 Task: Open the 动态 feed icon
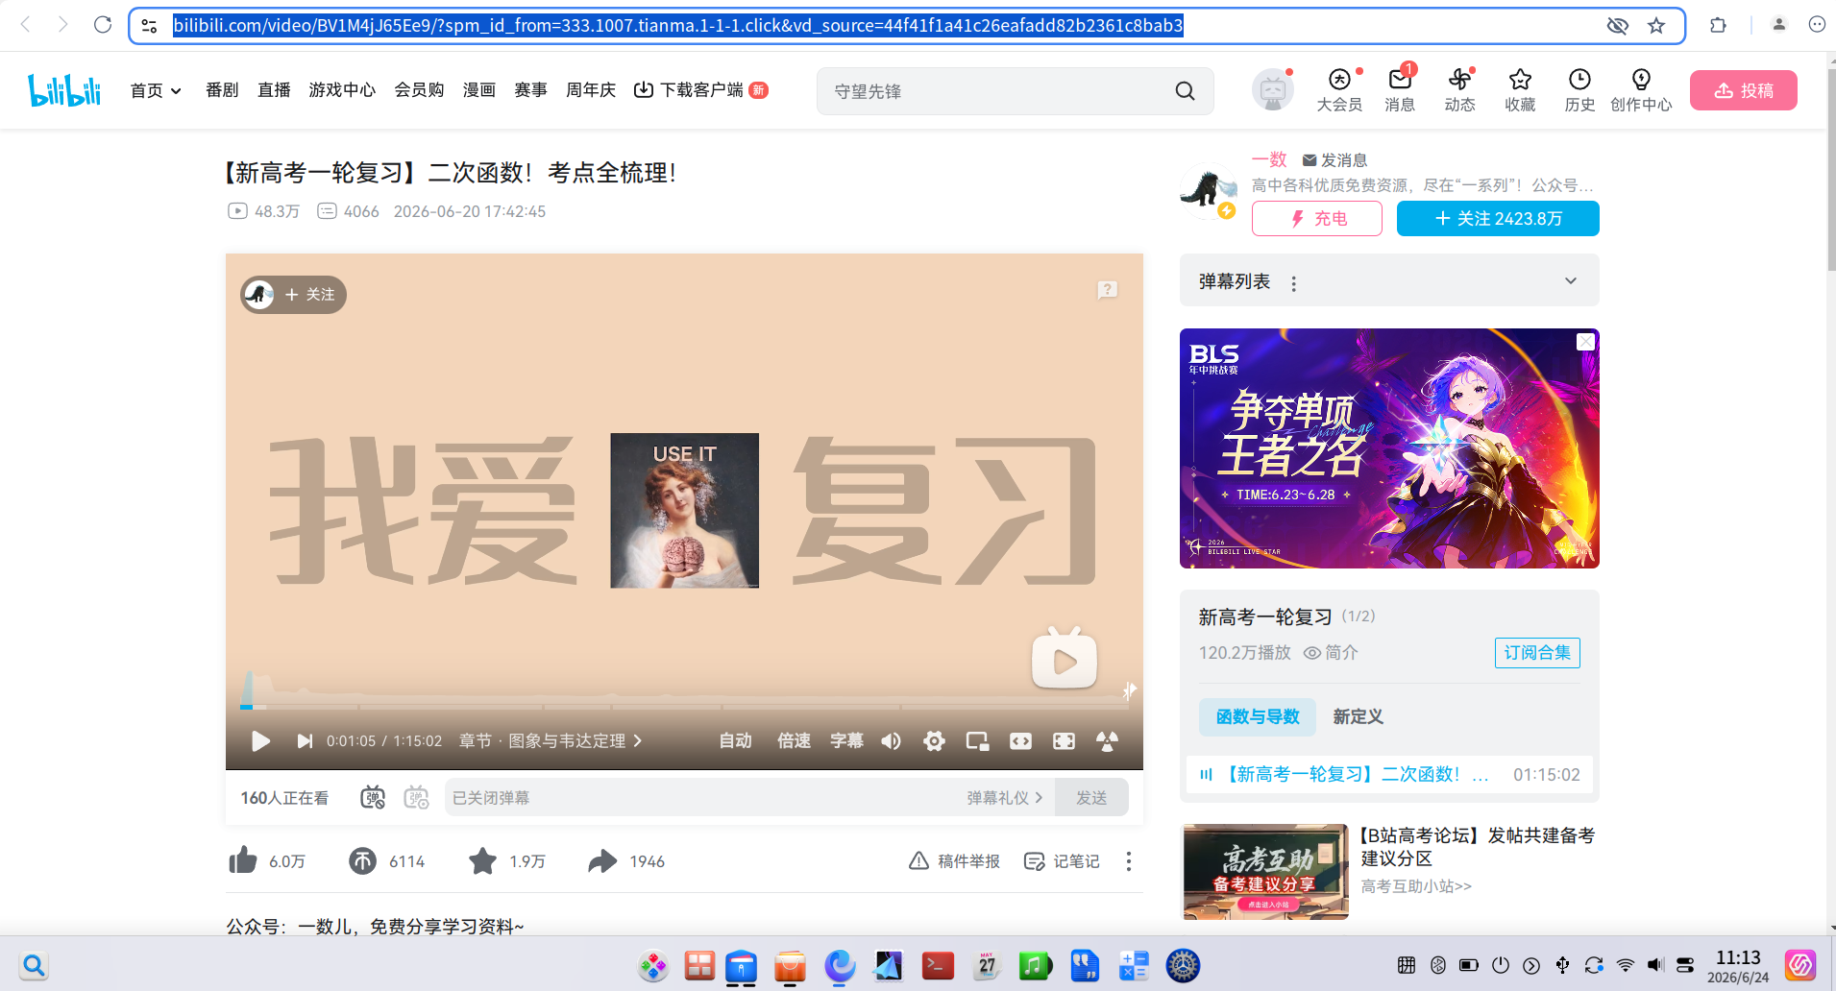point(1459,89)
